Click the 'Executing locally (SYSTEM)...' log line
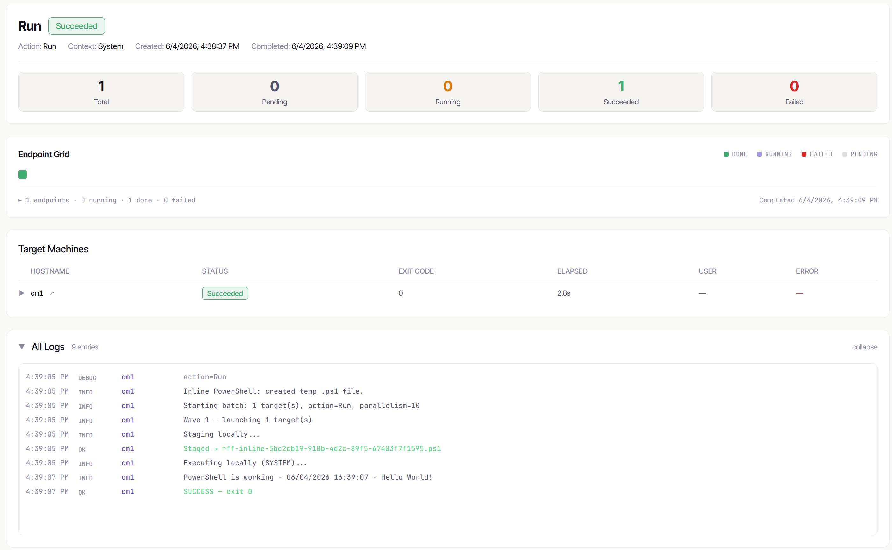This screenshot has height=550, width=892. tap(245, 463)
